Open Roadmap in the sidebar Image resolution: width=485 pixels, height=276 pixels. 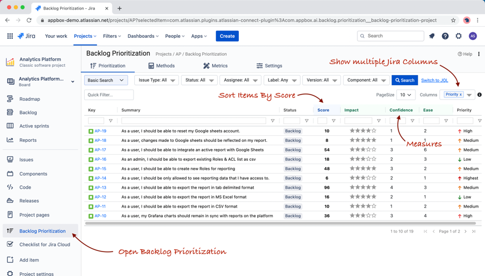30,99
